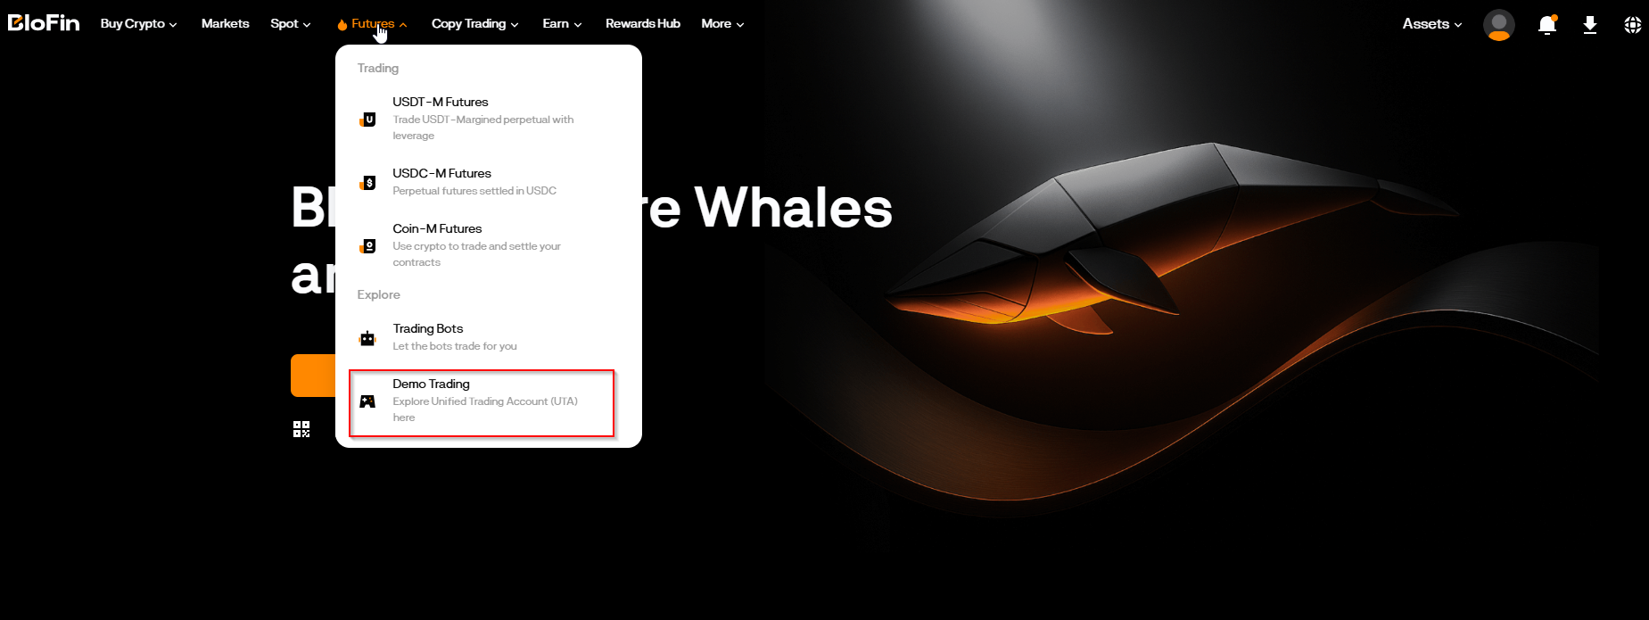
Task: Open the Rewards Hub page
Action: [643, 24]
